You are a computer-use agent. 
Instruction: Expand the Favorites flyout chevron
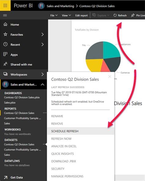pyautogui.click(x=43, y=35)
